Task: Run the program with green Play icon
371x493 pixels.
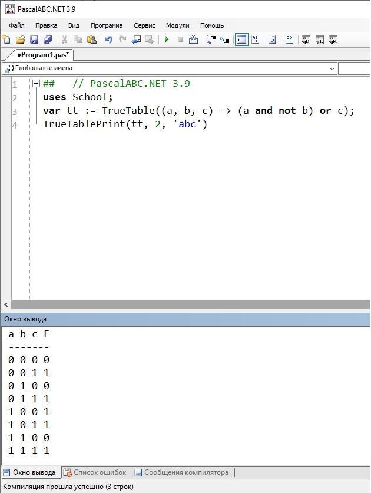Action: tap(167, 40)
